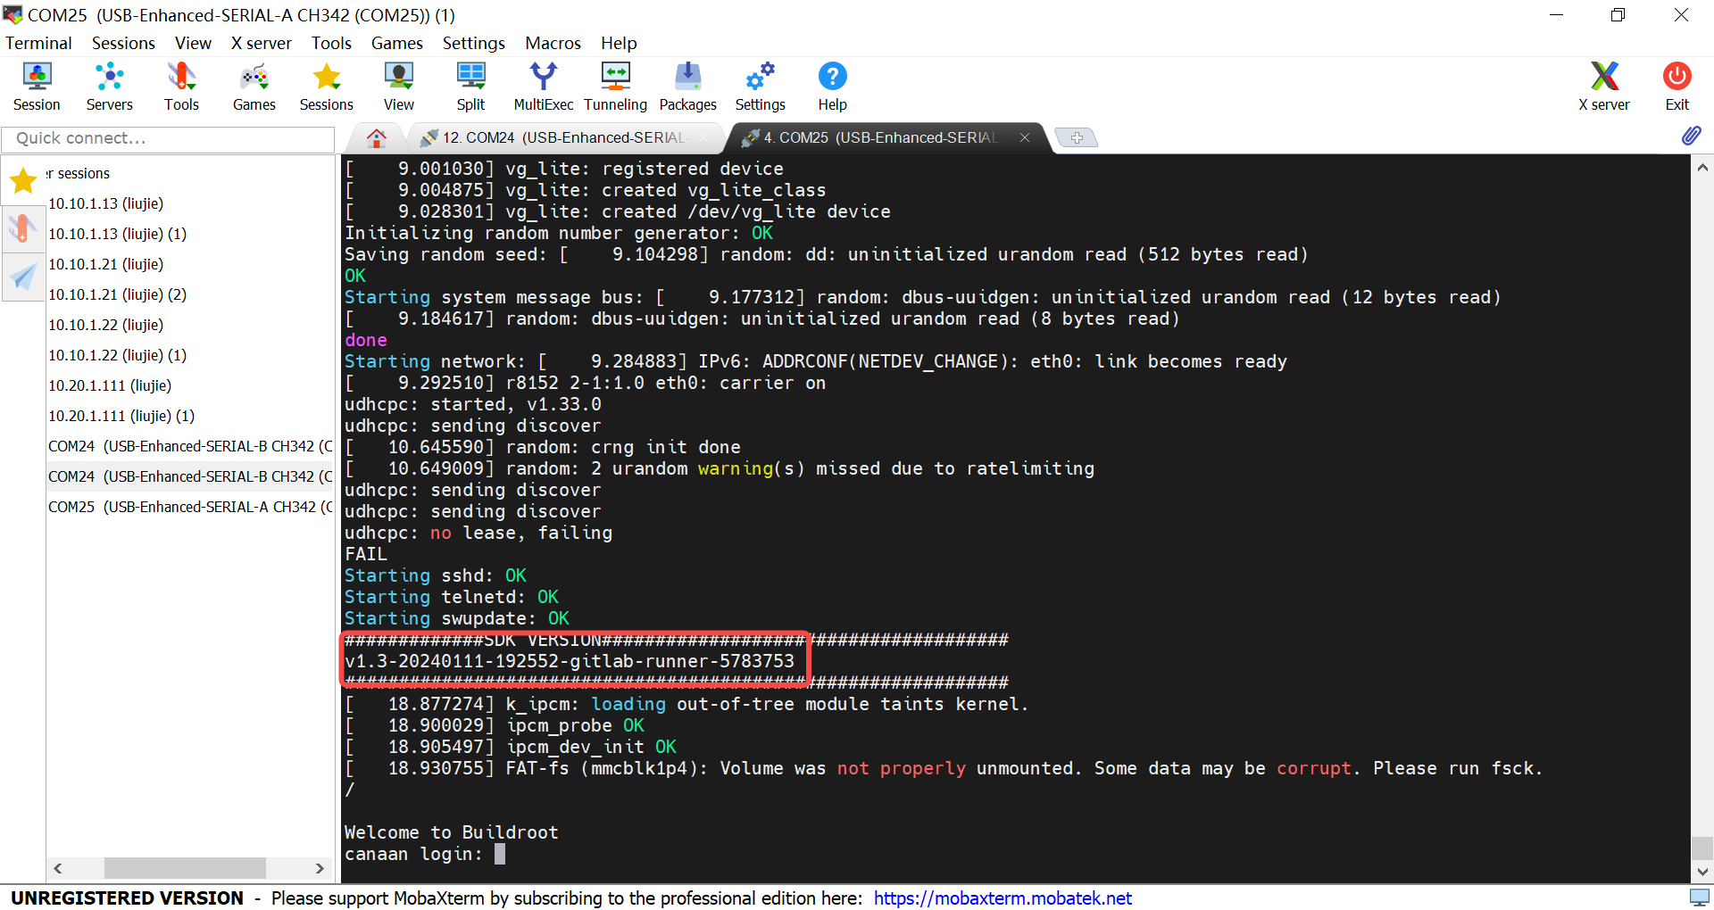Open the X server menu
This screenshot has width=1714, height=910.
[x=261, y=43]
